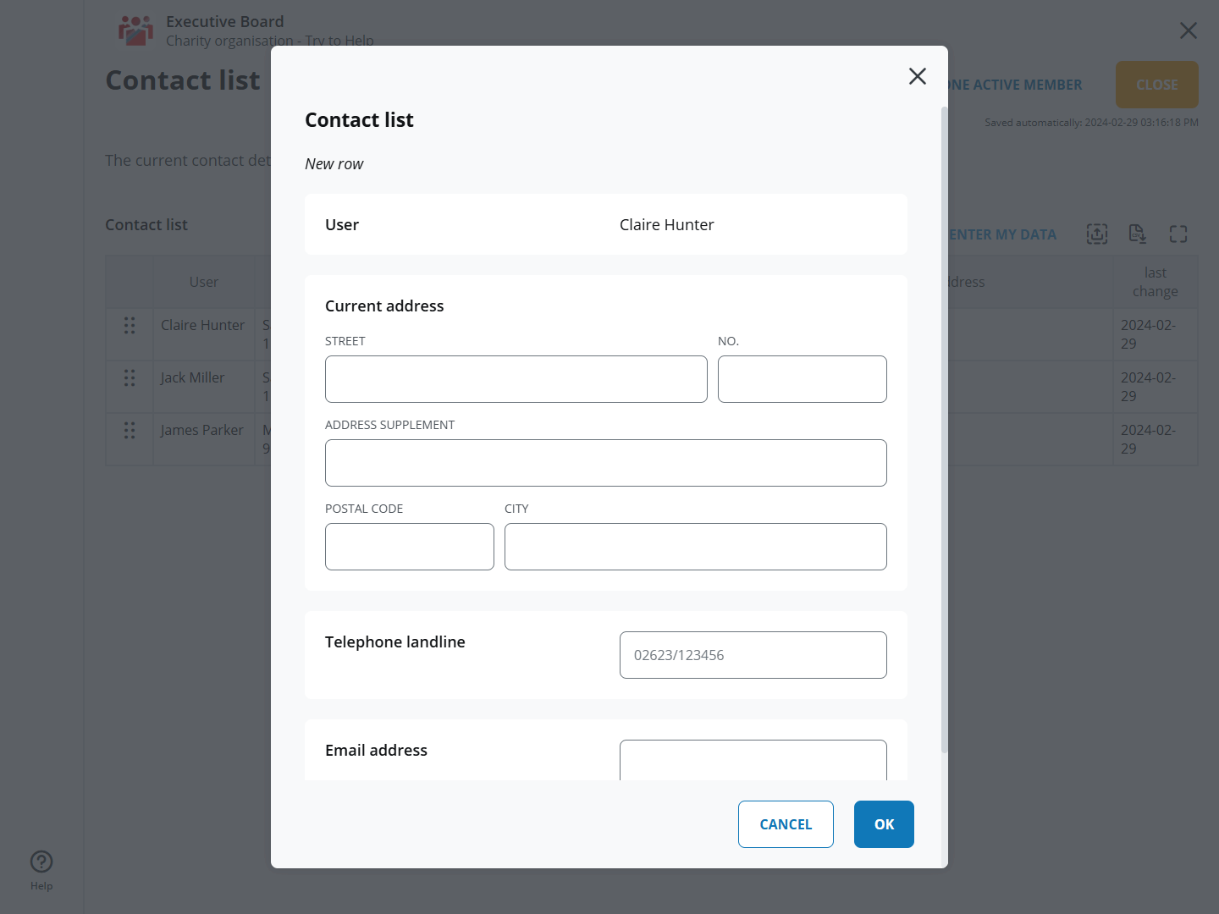This screenshot has height=914, width=1219.
Task: Click into the Street input field
Action: (x=516, y=379)
